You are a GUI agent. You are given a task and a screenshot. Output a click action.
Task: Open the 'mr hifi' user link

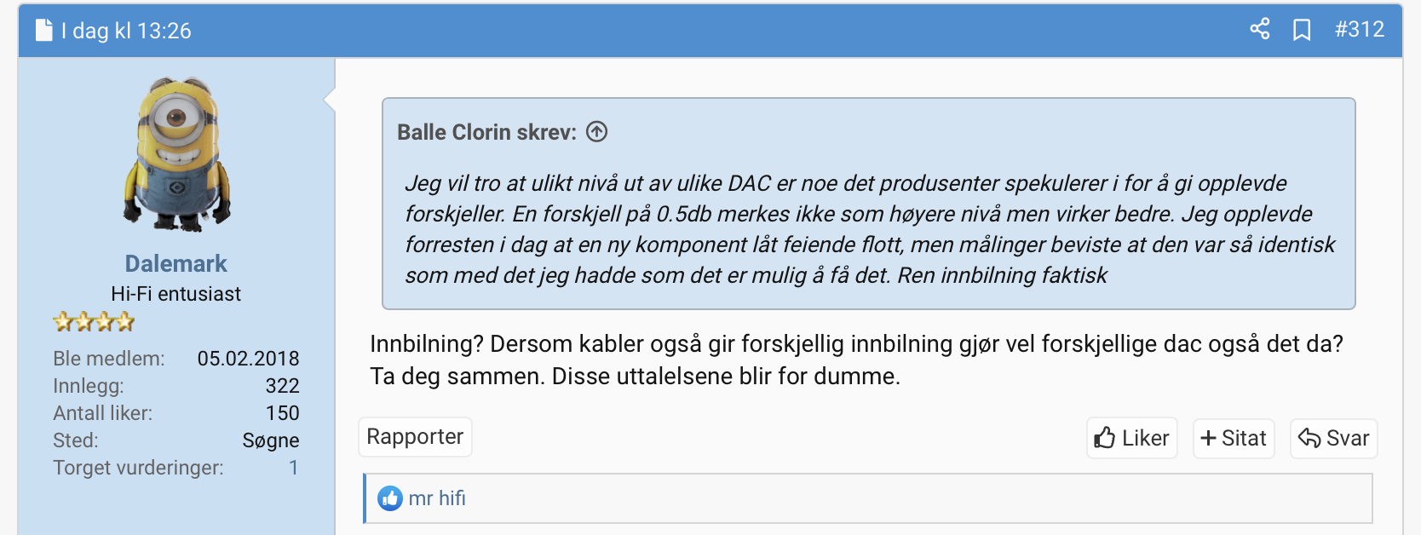437,498
